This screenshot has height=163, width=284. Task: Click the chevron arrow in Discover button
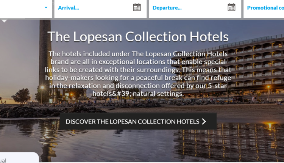[x=204, y=121]
